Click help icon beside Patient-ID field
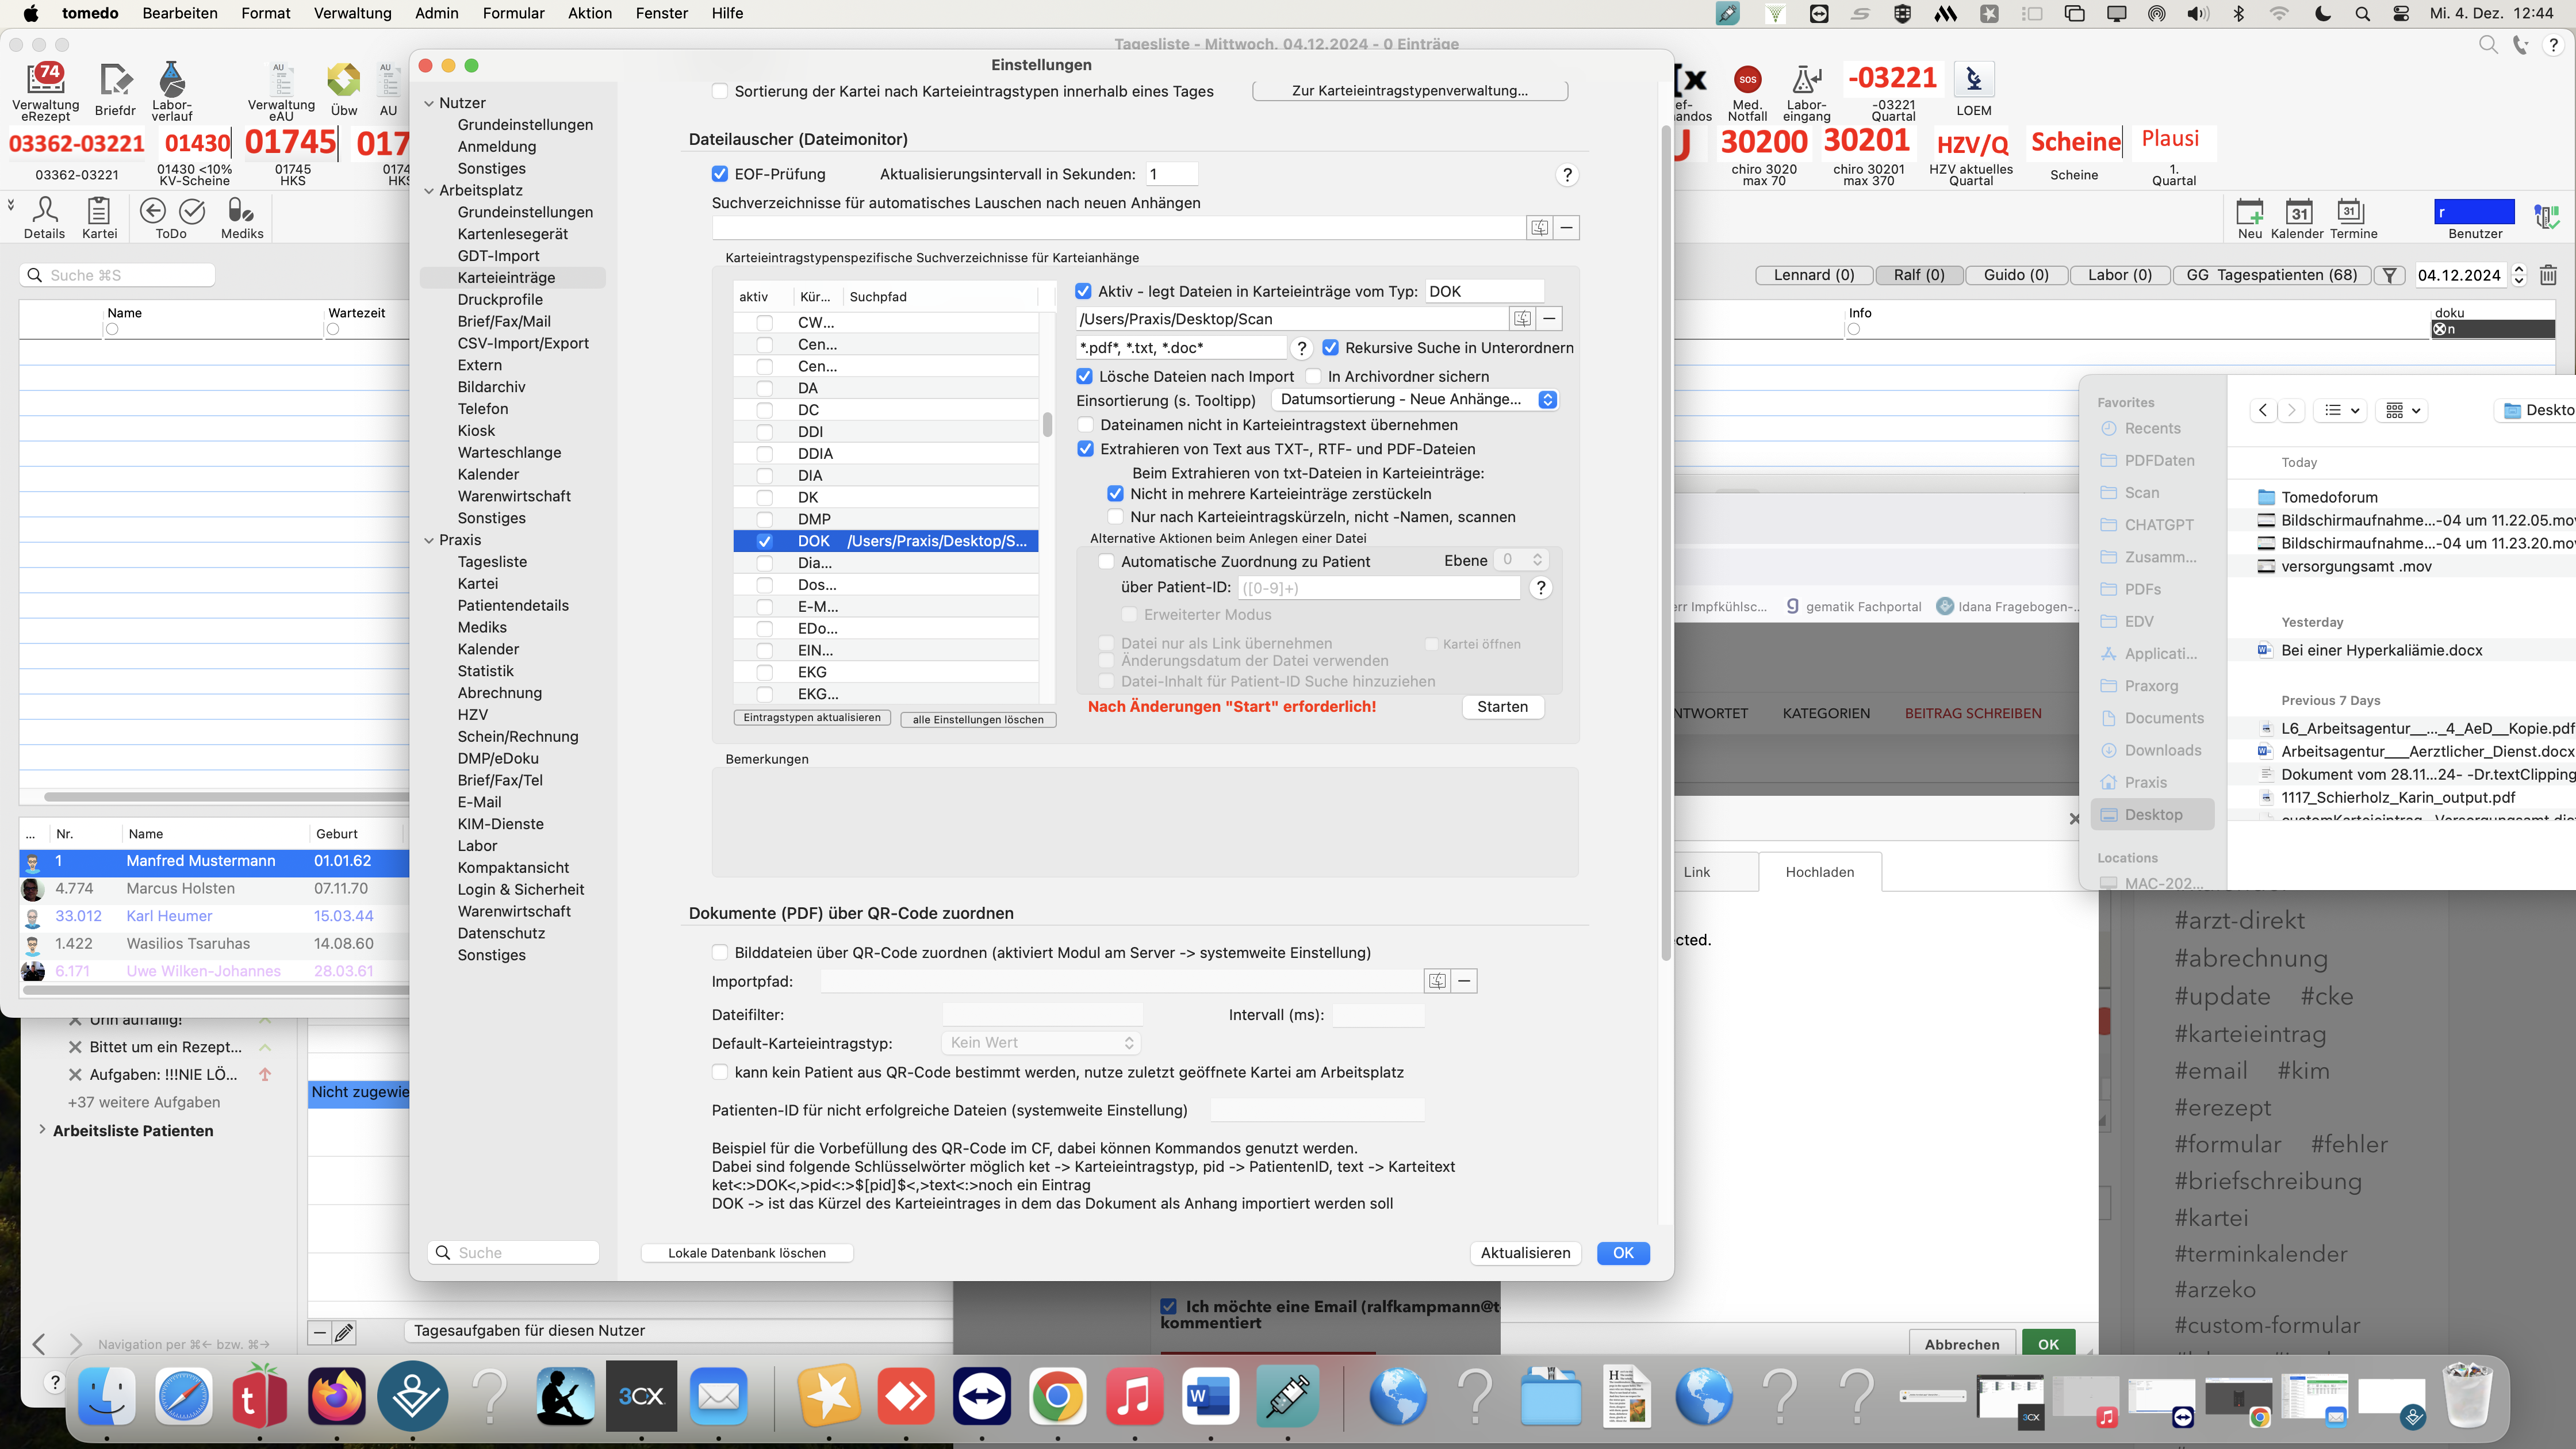 [1541, 588]
